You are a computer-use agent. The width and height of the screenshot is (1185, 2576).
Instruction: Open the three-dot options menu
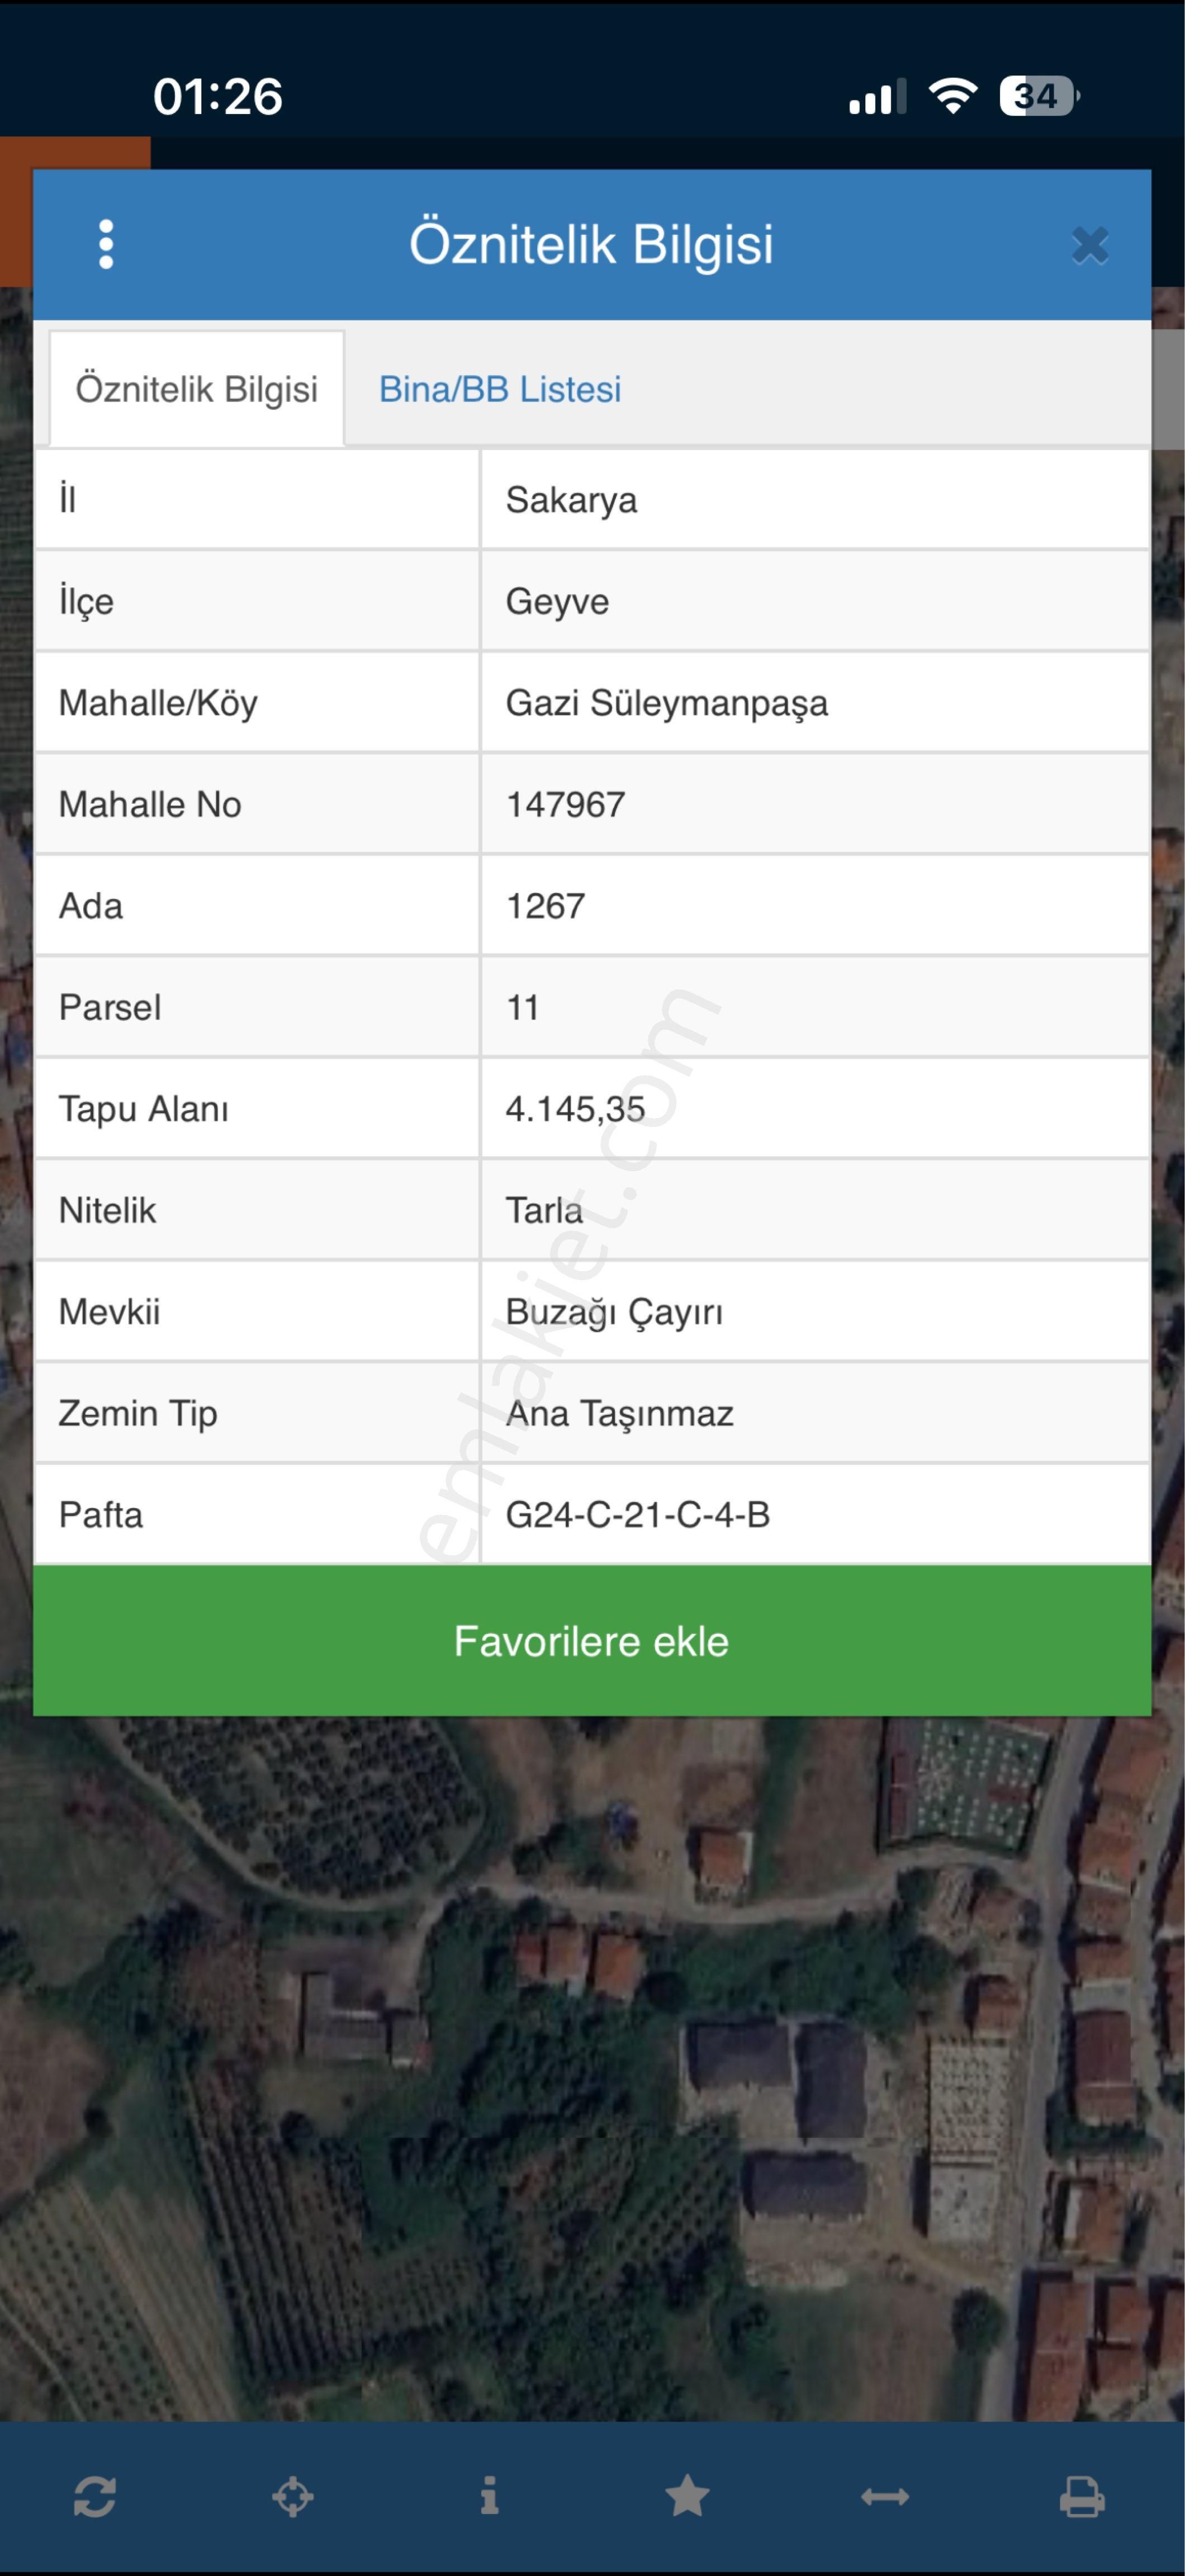click(x=106, y=245)
